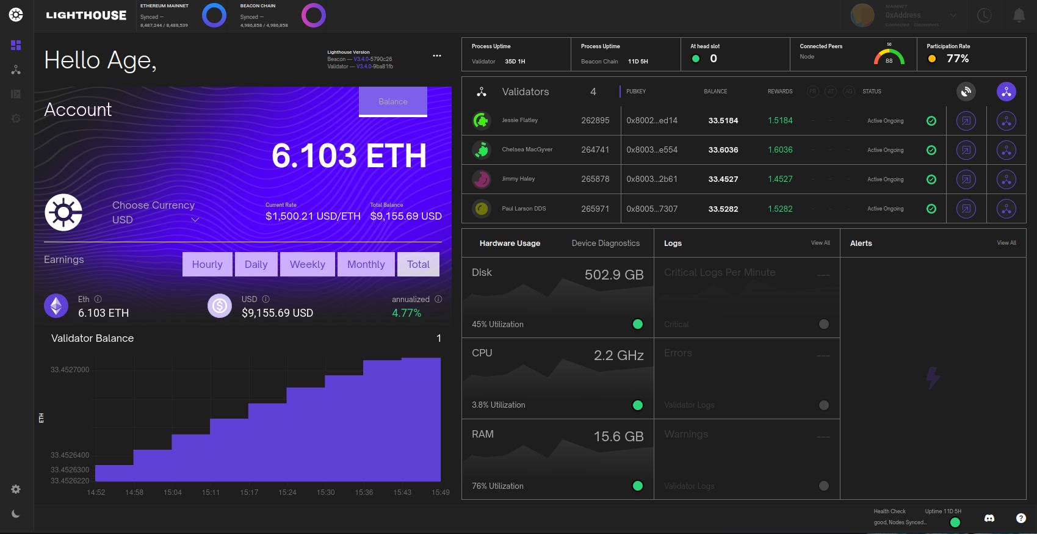This screenshot has width=1037, height=534.
Task: Click Jessie Flatley avatar
Action: (x=482, y=120)
